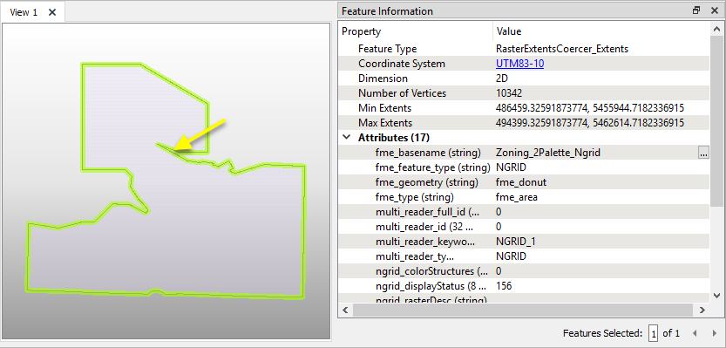Edit the selected feature number field
The height and width of the screenshot is (348, 726).
pos(654,332)
